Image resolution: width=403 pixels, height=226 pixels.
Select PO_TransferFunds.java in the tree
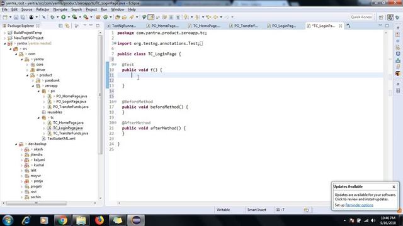[71, 107]
